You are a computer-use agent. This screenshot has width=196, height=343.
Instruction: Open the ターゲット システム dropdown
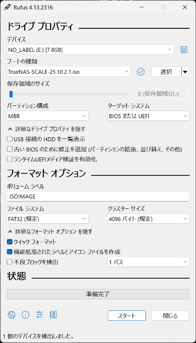point(148,116)
